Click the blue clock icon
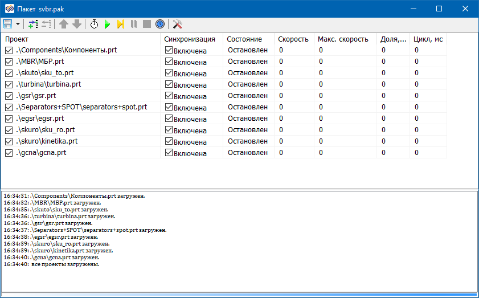The height and width of the screenshot is (298, 479). 160,24
